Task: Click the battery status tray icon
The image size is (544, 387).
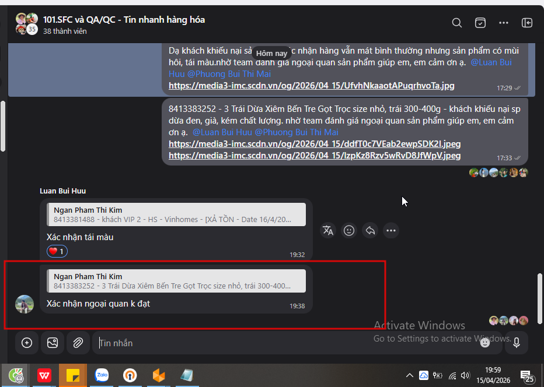Action: point(438,375)
